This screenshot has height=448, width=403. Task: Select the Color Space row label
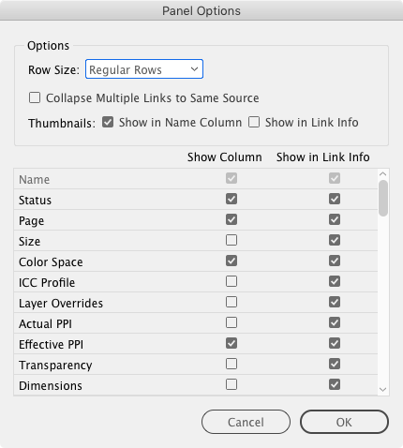tap(51, 262)
